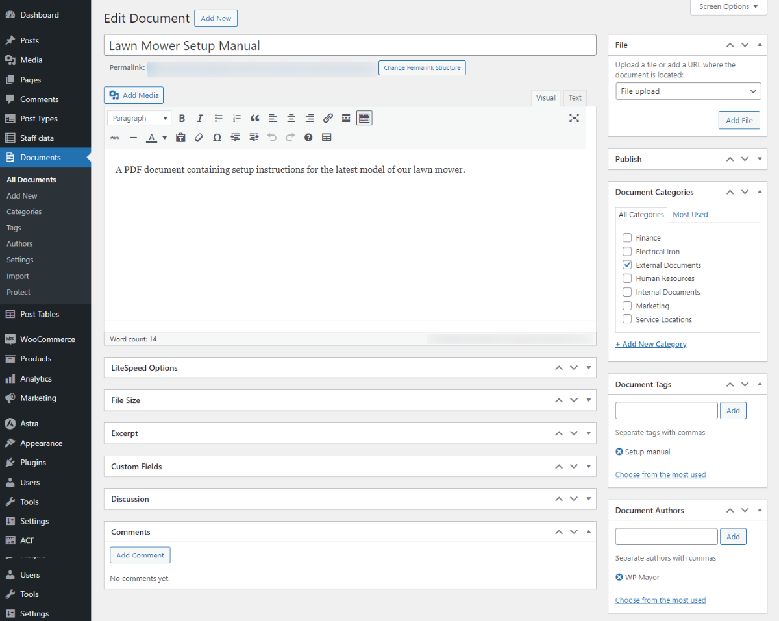The width and height of the screenshot is (779, 621).
Task: Toggle the editor toolbar kitchen sink
Action: (x=364, y=118)
